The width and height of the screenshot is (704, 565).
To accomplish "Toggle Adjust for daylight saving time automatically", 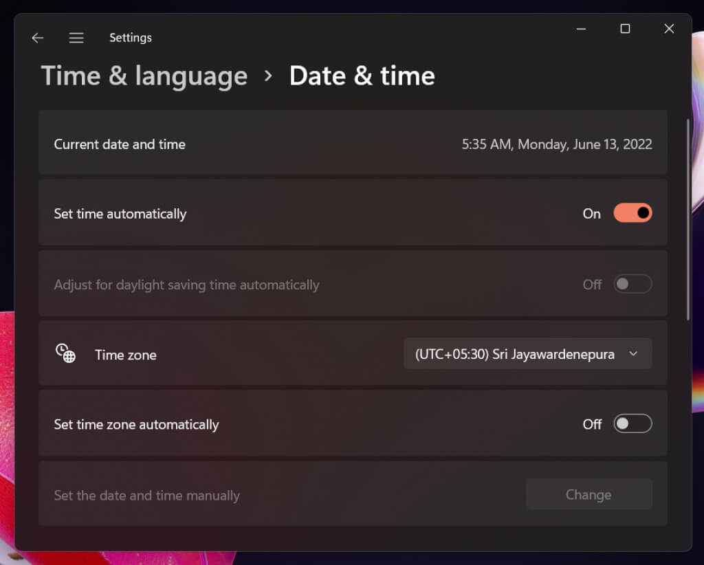I will 632,284.
